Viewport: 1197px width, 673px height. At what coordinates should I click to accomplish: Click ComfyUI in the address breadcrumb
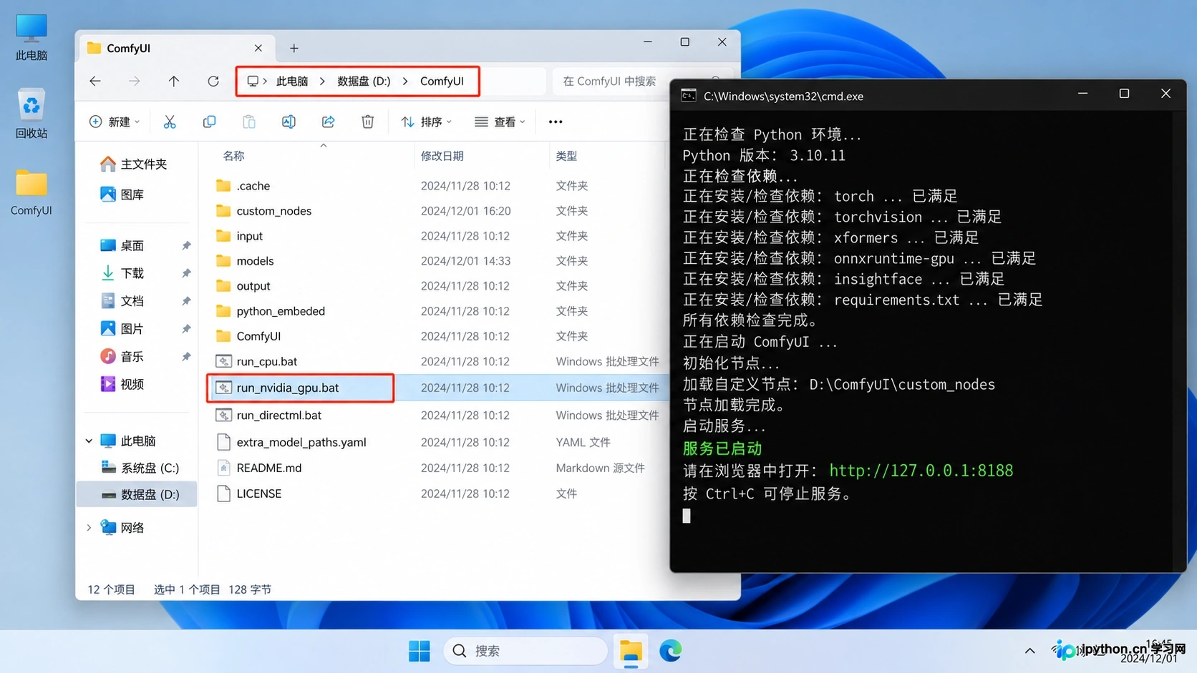(x=442, y=82)
